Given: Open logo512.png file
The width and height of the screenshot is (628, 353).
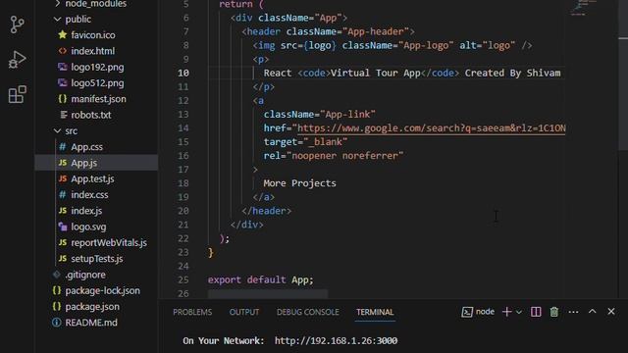Looking at the screenshot, I should pyautogui.click(x=97, y=82).
